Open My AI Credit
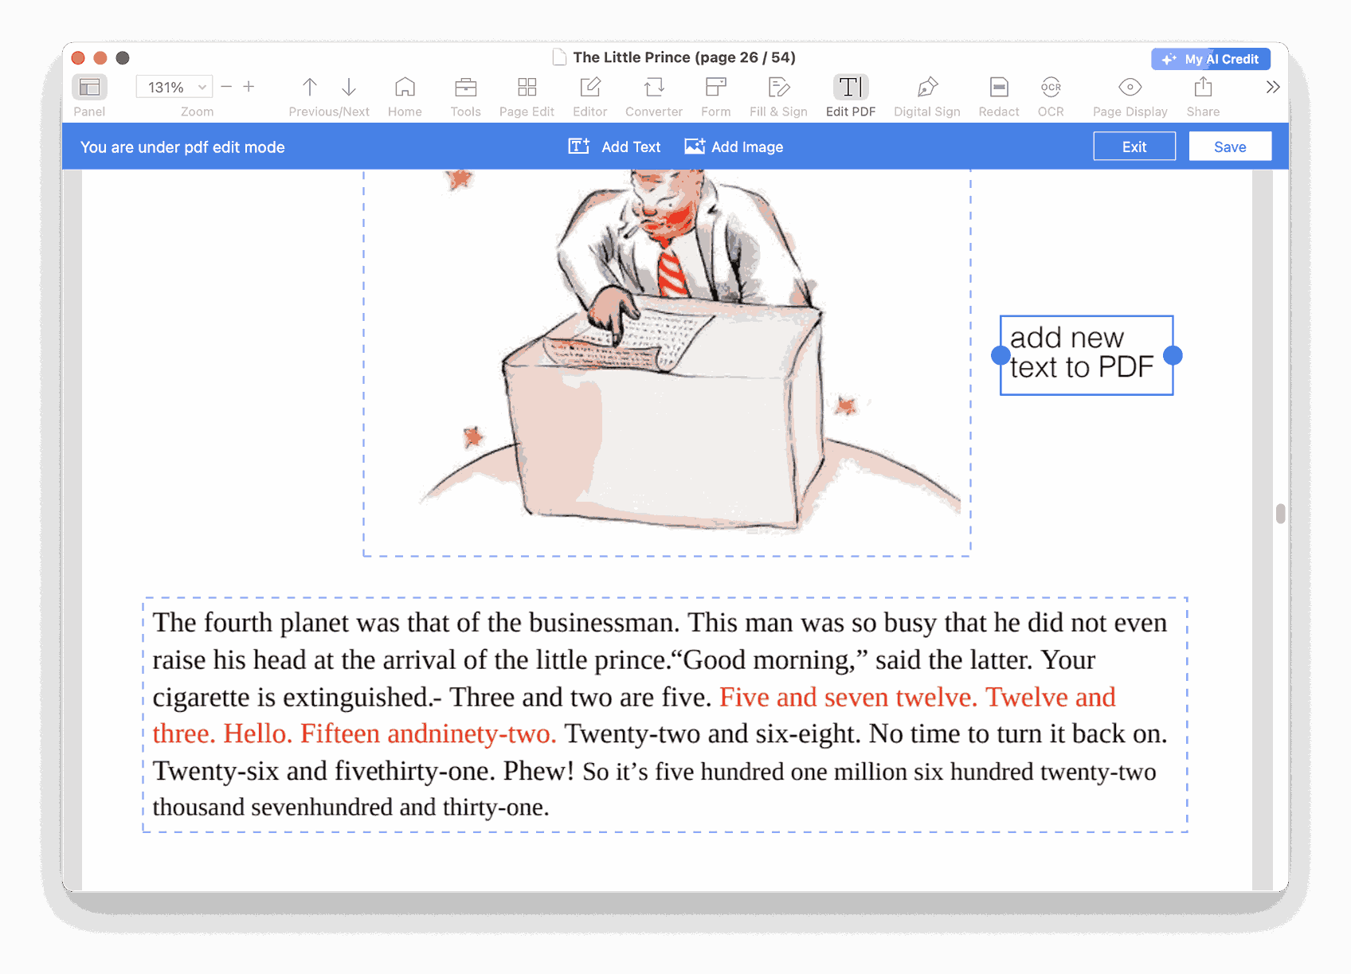1351x974 pixels. (1210, 59)
